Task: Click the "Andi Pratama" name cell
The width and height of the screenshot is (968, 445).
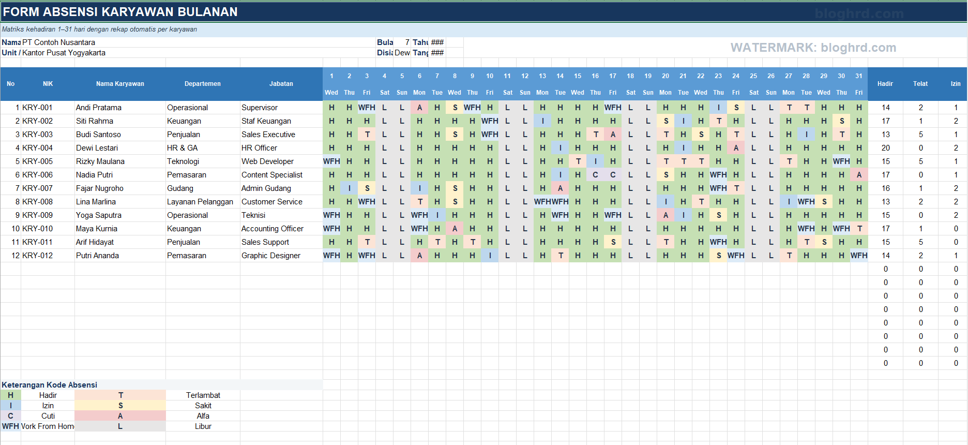Action: [x=120, y=108]
